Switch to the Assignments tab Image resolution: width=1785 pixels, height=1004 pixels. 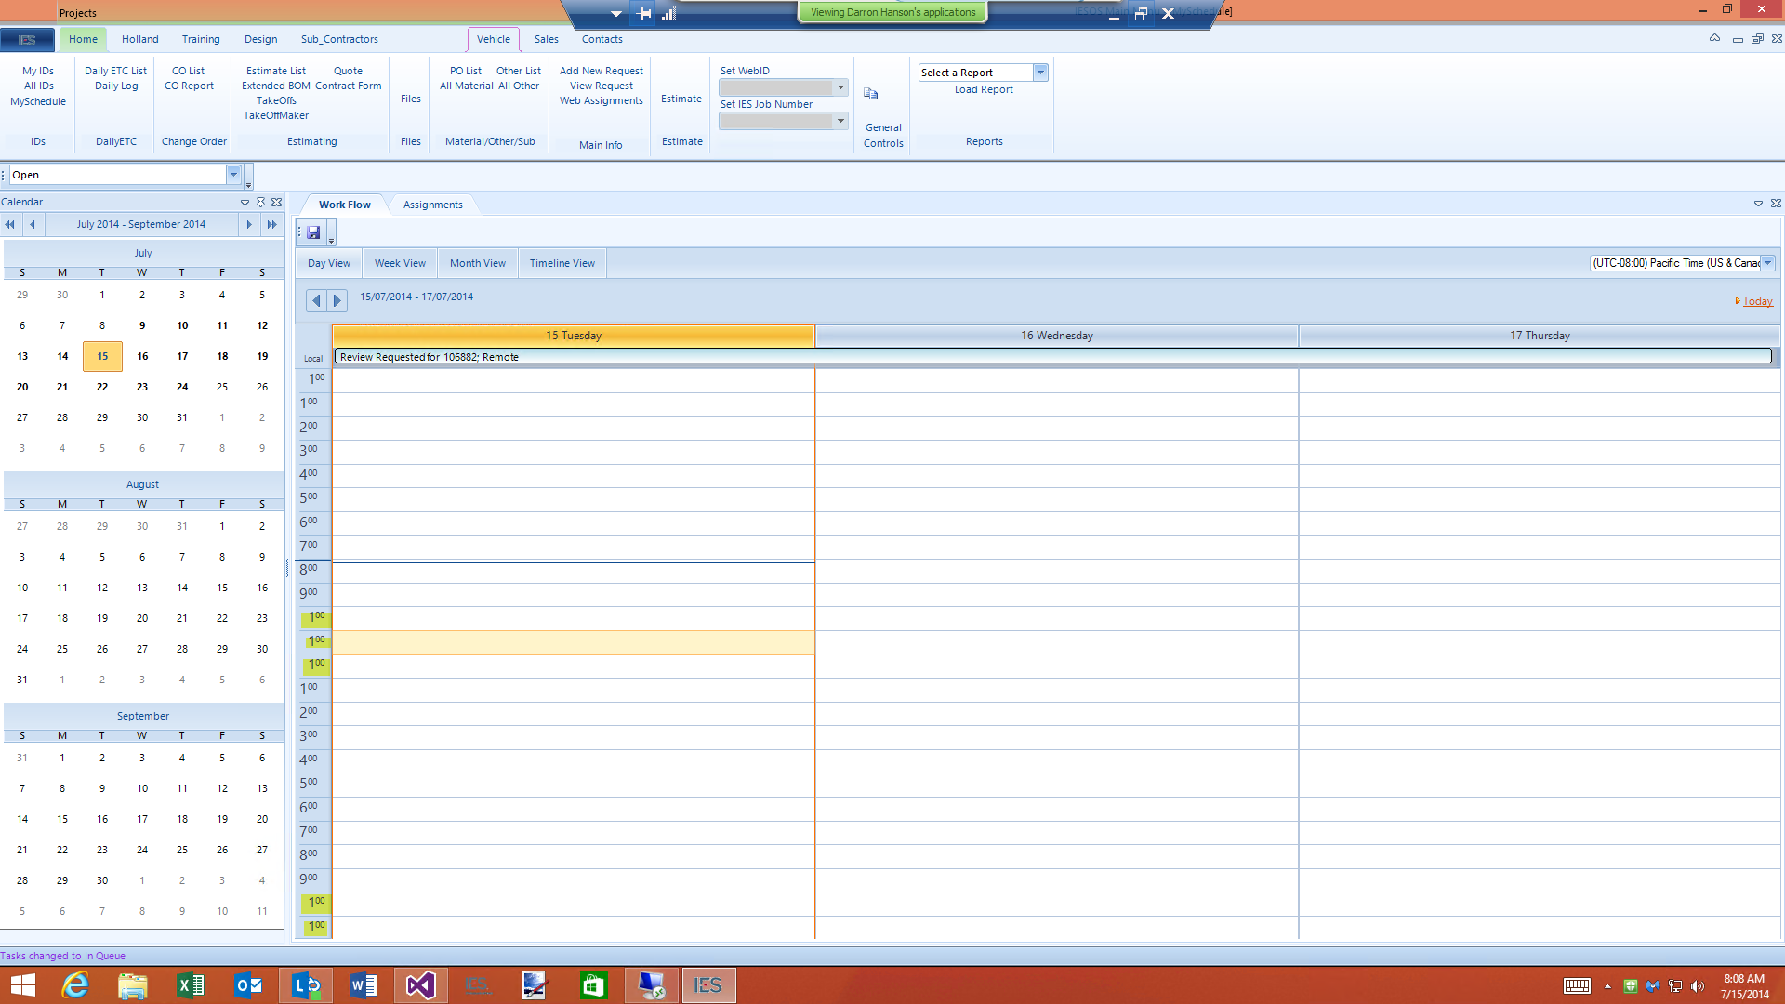point(432,205)
